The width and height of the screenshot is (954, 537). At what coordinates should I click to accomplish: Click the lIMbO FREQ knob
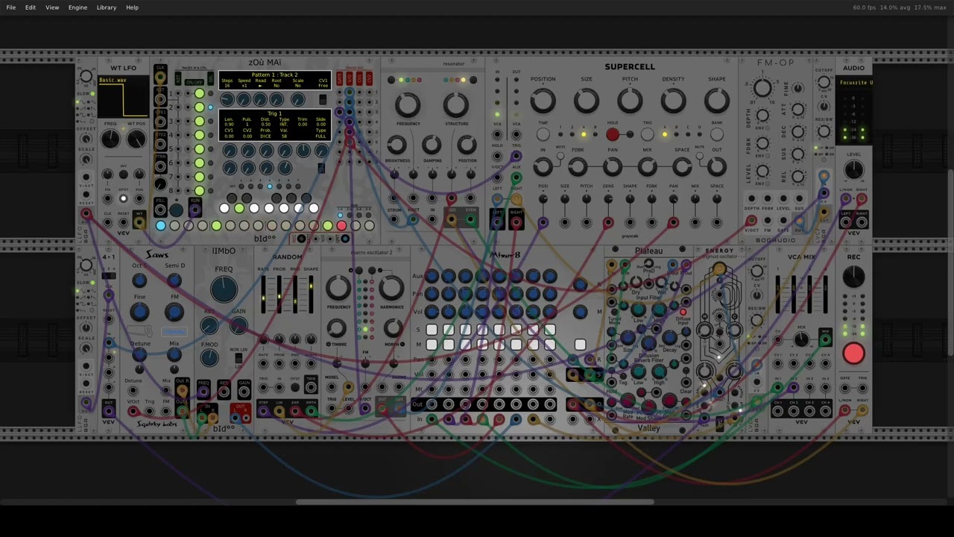pos(224,290)
